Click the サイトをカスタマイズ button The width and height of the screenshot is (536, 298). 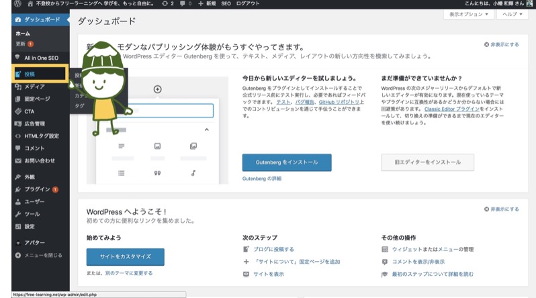tap(126, 256)
